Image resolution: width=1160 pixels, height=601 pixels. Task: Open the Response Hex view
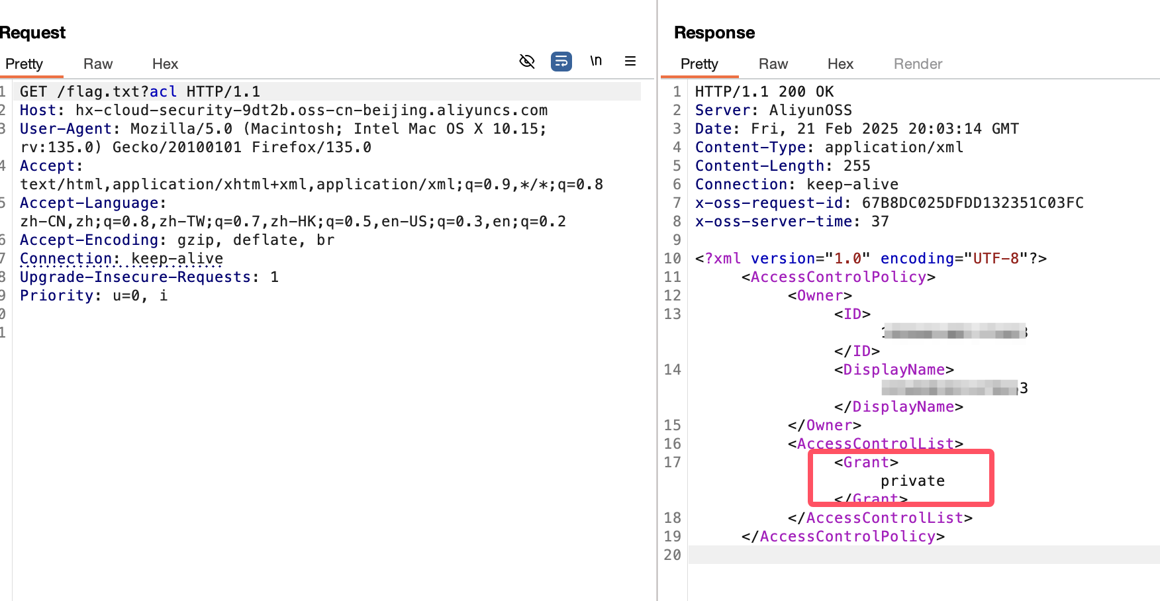840,64
